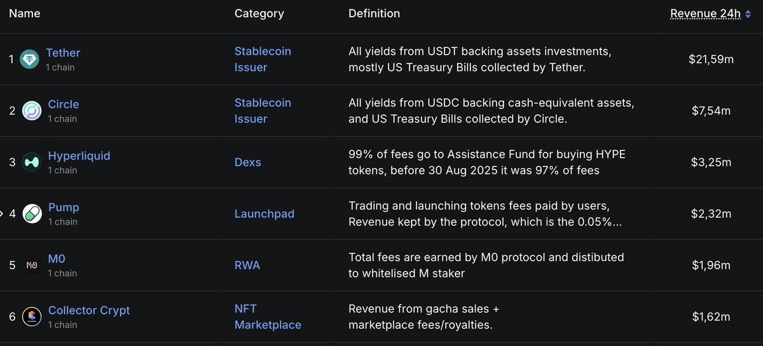Click the Name column header
763x346 pixels.
click(x=25, y=13)
